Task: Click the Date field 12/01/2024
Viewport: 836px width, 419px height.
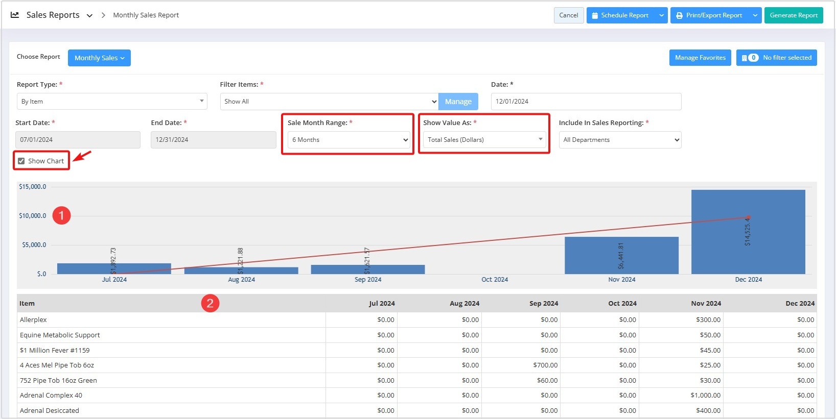Action: point(586,101)
